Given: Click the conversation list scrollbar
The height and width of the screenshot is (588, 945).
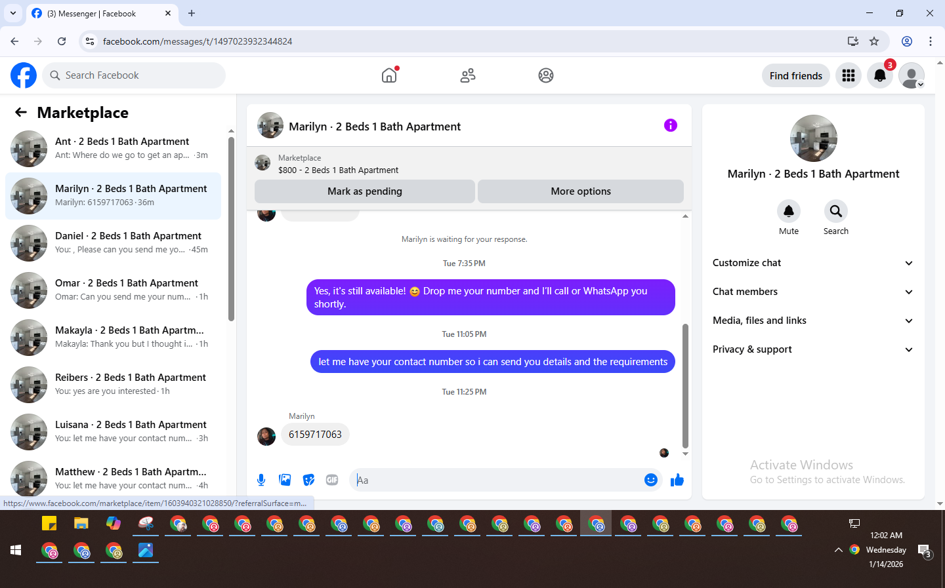Looking at the screenshot, I should (x=231, y=229).
